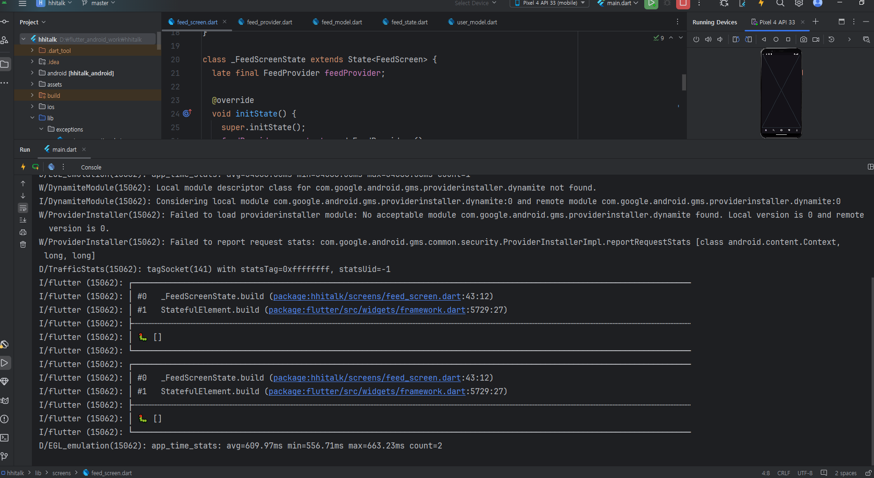Open the Build tool window
Image resolution: width=874 pixels, height=478 pixels.
pos(5,345)
